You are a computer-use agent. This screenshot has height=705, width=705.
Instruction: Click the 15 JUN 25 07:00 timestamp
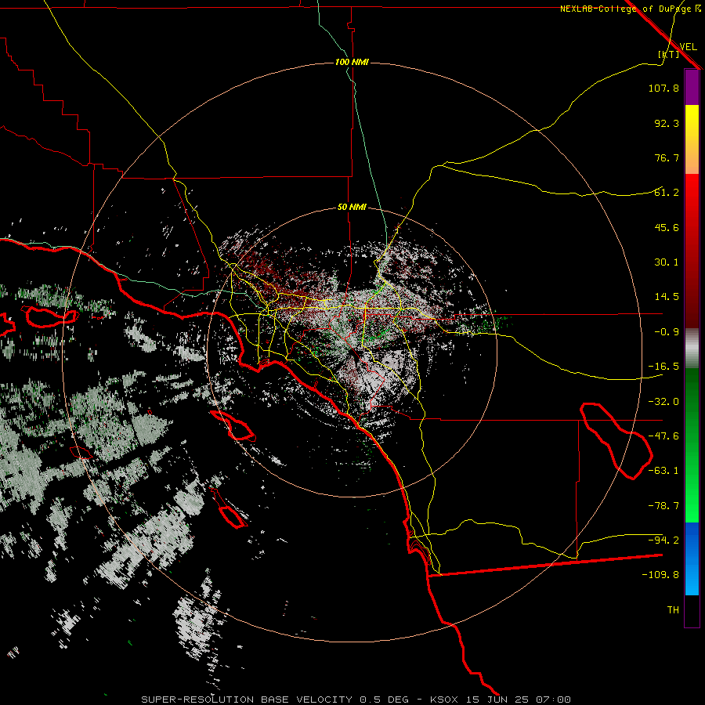tap(520, 700)
